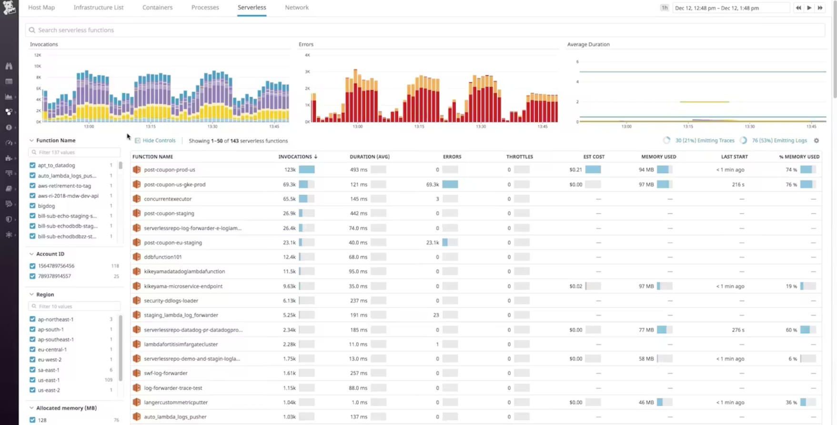
Task: Switch to the Processes tab
Action: 205,8
